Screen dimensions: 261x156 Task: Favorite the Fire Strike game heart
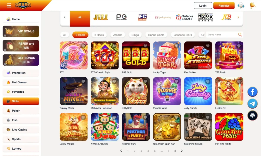(x=207, y=46)
